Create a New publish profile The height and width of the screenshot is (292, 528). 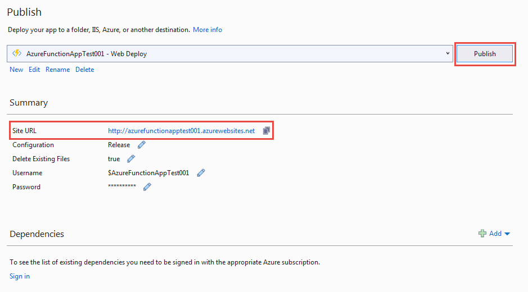16,70
